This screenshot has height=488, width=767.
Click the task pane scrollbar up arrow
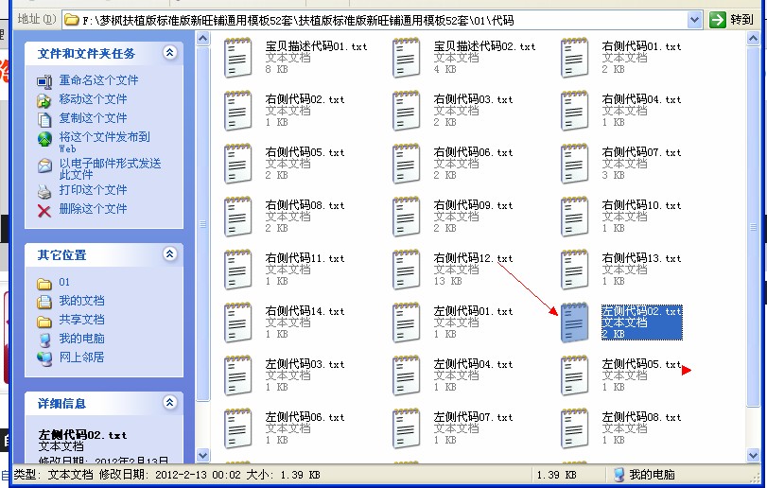point(203,39)
